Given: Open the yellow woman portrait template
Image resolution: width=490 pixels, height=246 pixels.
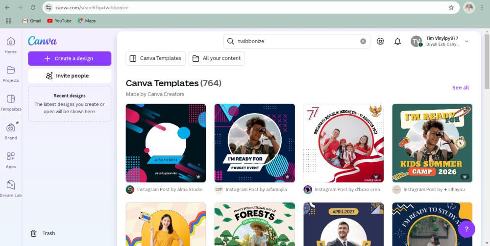Looking at the screenshot, I should [x=166, y=224].
